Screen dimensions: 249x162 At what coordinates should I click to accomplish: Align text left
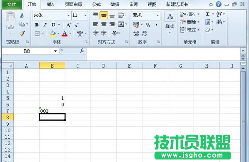pyautogui.click(x=96, y=24)
